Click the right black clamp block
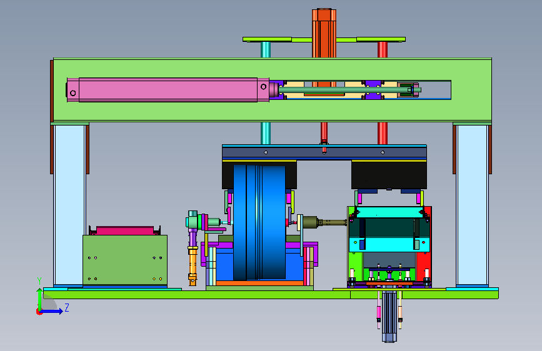 coord(389,175)
